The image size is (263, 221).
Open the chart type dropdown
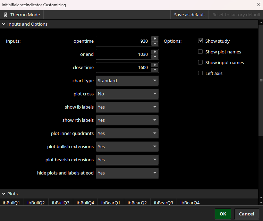127,81
